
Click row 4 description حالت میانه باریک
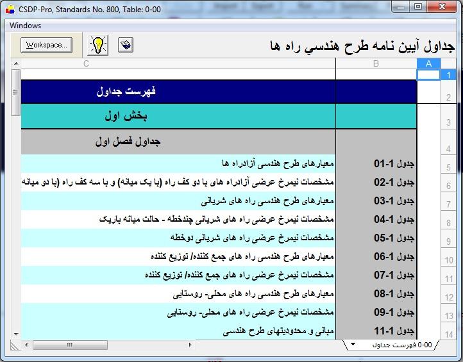pyautogui.click(x=217, y=219)
